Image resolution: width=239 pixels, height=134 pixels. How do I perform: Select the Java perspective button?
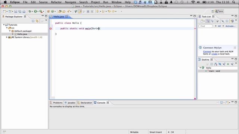pos(220,12)
